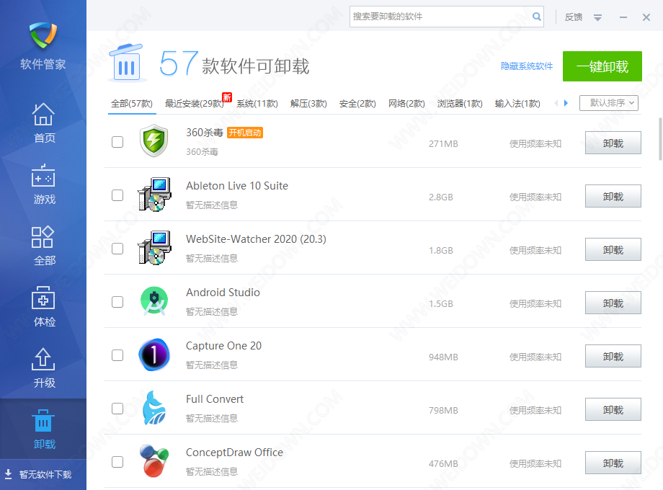Image resolution: width=663 pixels, height=490 pixels.
Task: Select the 浏览器(1款) tab
Action: (x=460, y=104)
